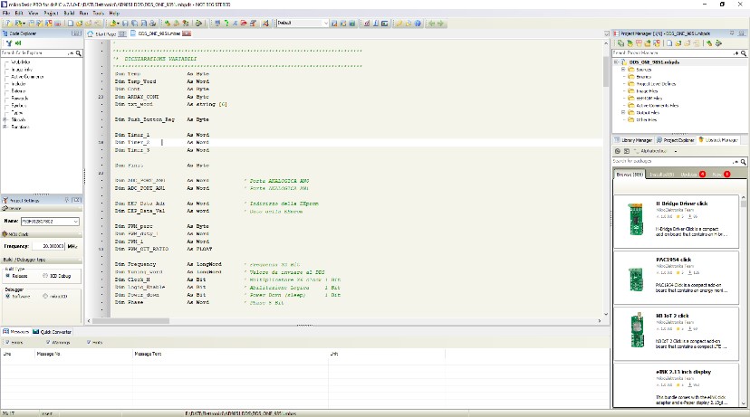Collapse the DDS_ONE_9851 project root node
This screenshot has height=417, width=750.
[617, 62]
